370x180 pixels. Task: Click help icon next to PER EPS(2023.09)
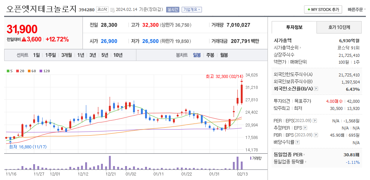[315, 121]
